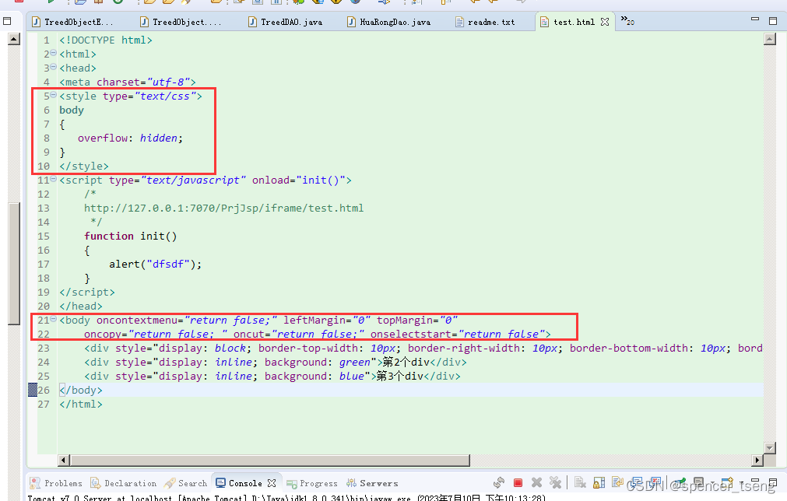
Task: Maximize the Console view panel
Action: (x=773, y=482)
